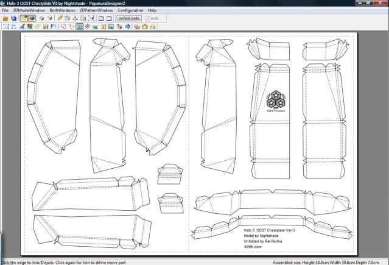The image size is (389, 265).
Task: Open the File menu
Action: (5, 10)
